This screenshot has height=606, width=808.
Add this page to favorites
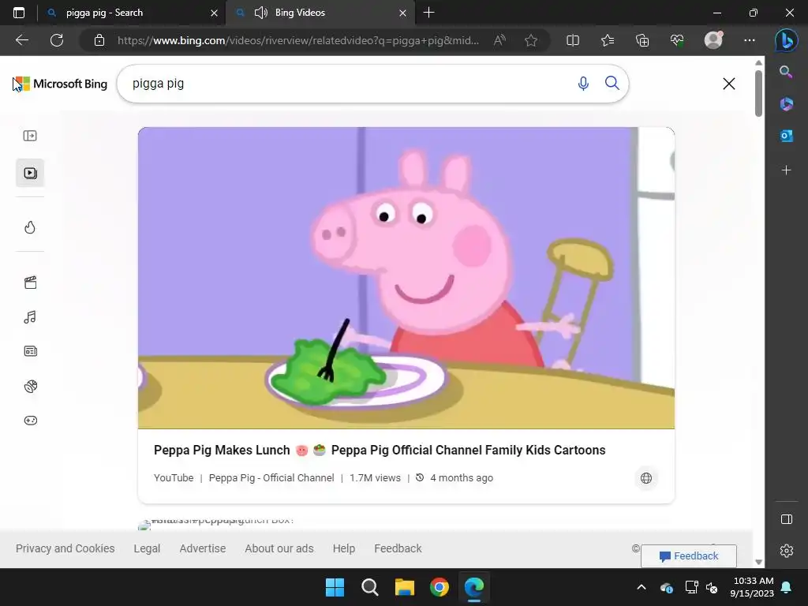point(531,40)
